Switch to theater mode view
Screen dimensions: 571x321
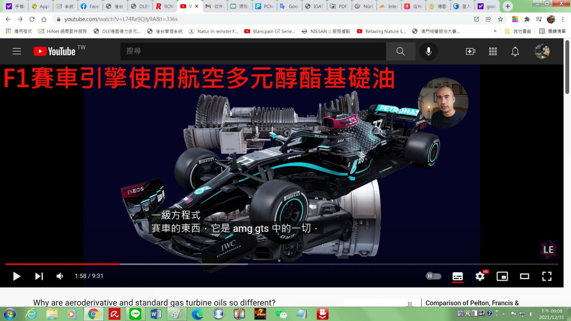(x=524, y=276)
